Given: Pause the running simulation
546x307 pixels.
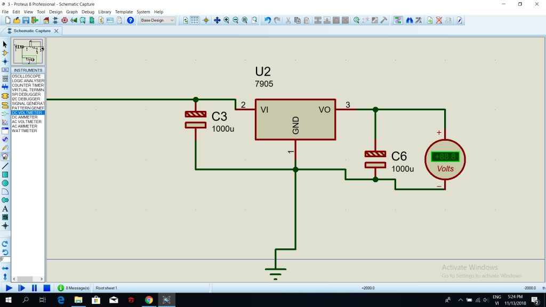Looking at the screenshot, I should point(34,288).
